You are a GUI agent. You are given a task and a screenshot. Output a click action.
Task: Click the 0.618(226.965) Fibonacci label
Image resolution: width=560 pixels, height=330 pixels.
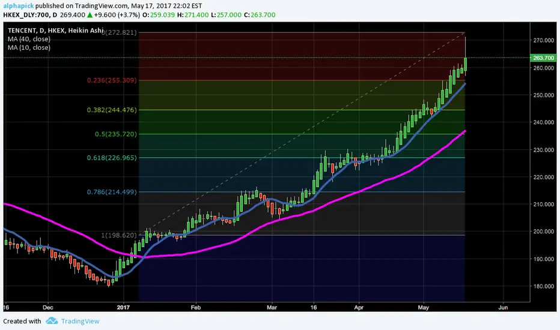[112, 158]
